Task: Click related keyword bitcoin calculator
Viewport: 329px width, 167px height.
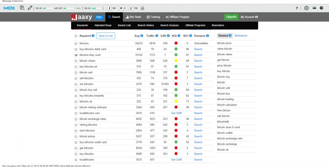Action: 227,105
